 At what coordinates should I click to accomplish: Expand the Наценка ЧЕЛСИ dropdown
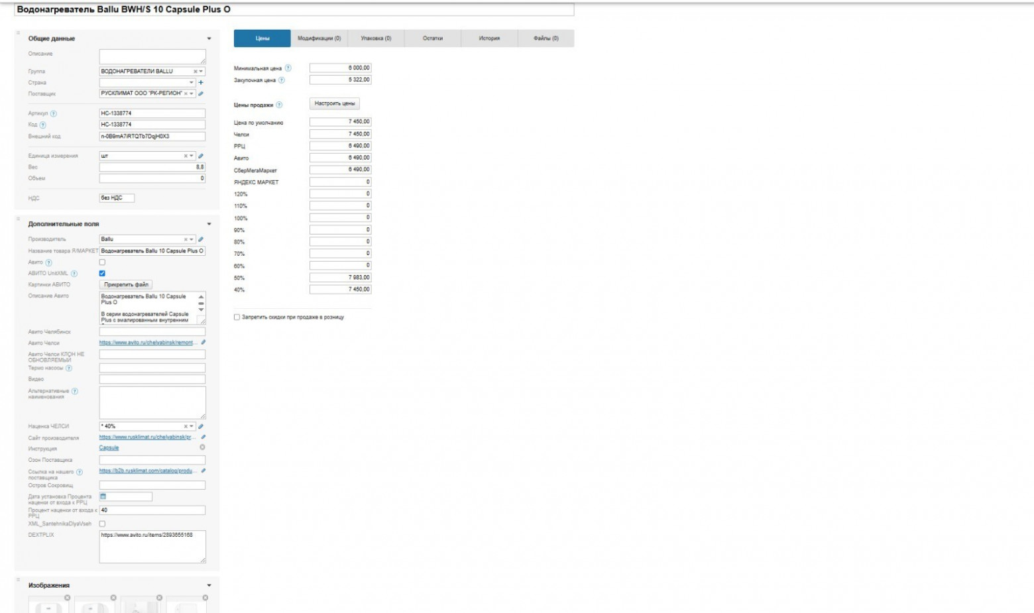(192, 426)
